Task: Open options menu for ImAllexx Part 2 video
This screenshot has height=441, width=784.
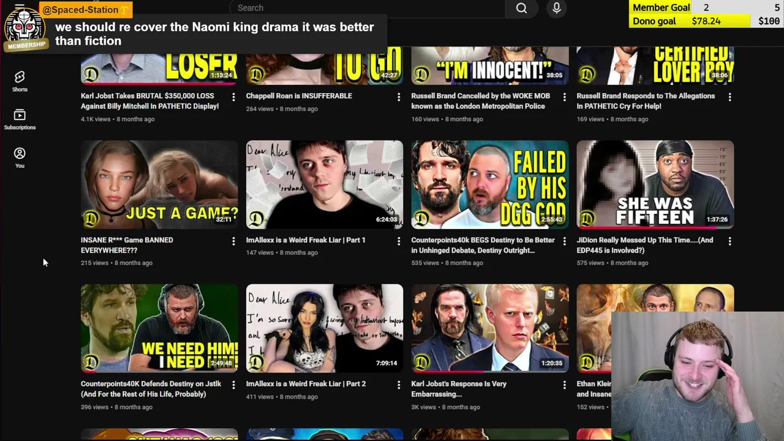Action: [x=399, y=385]
